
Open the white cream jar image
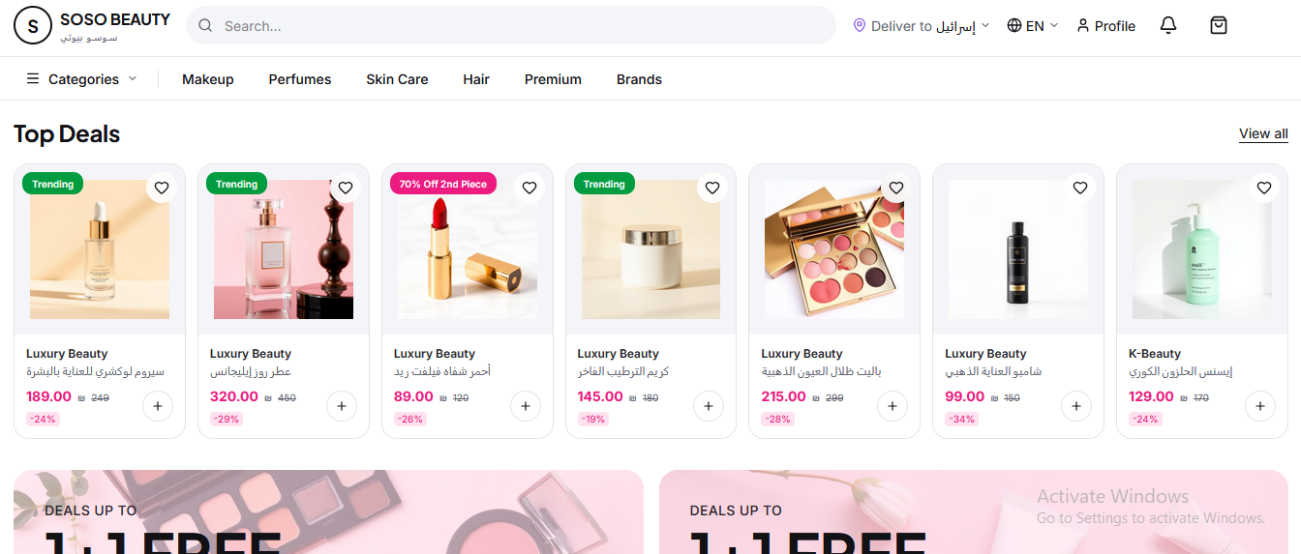click(650, 249)
